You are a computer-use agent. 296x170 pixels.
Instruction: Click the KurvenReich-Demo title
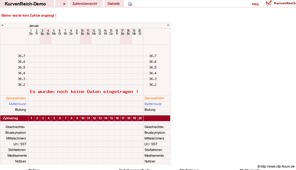click(x=25, y=4)
